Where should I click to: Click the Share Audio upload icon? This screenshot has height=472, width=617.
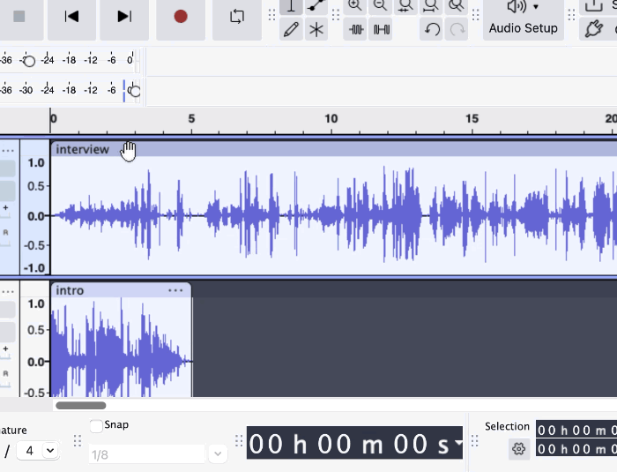coord(594,6)
